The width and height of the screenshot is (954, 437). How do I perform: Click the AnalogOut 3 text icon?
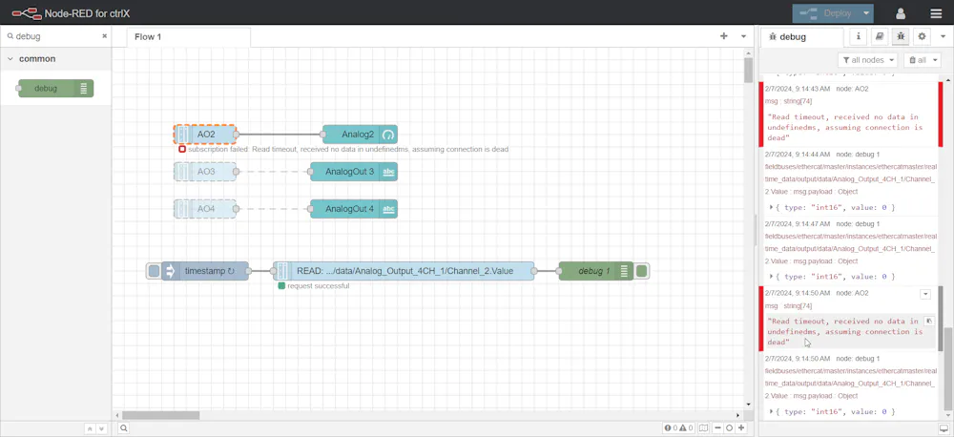click(388, 172)
